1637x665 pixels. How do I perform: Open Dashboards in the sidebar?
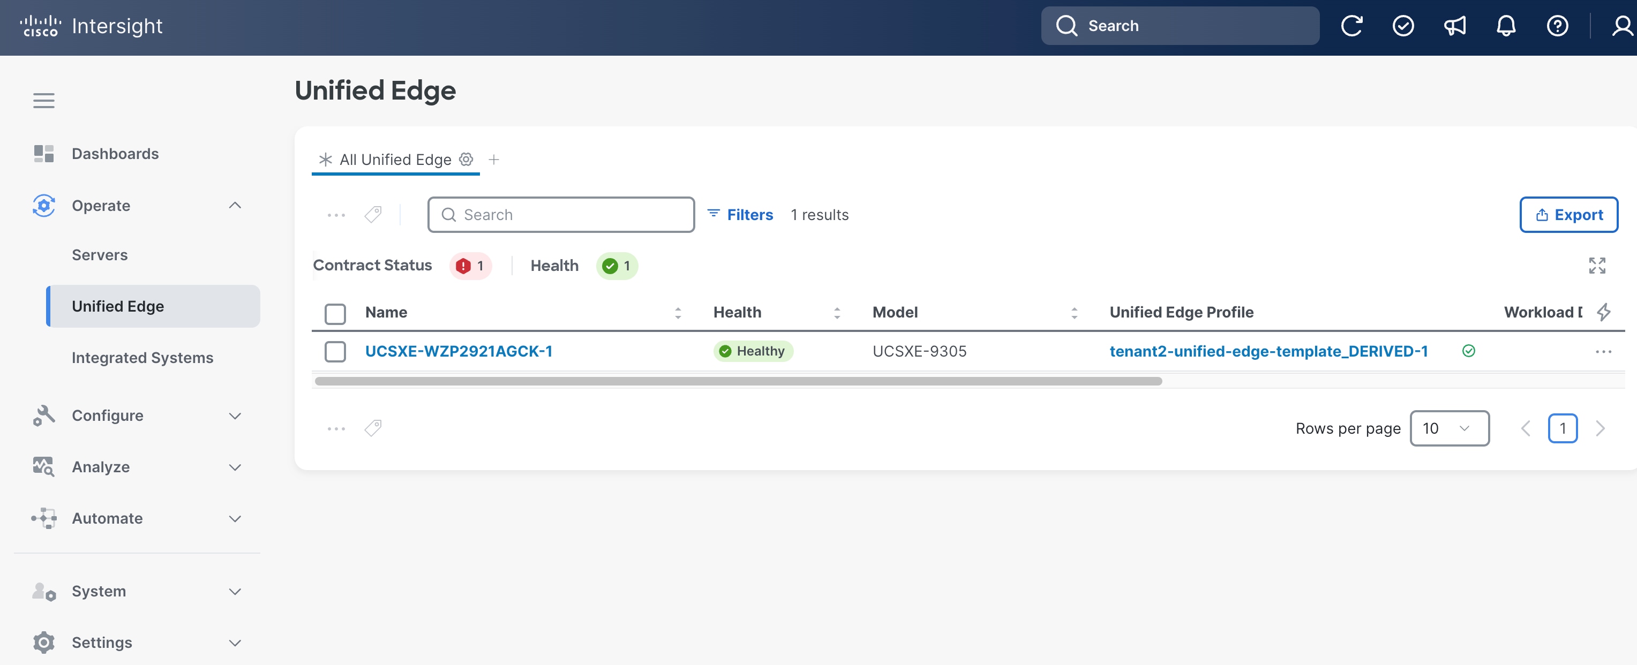point(115,154)
